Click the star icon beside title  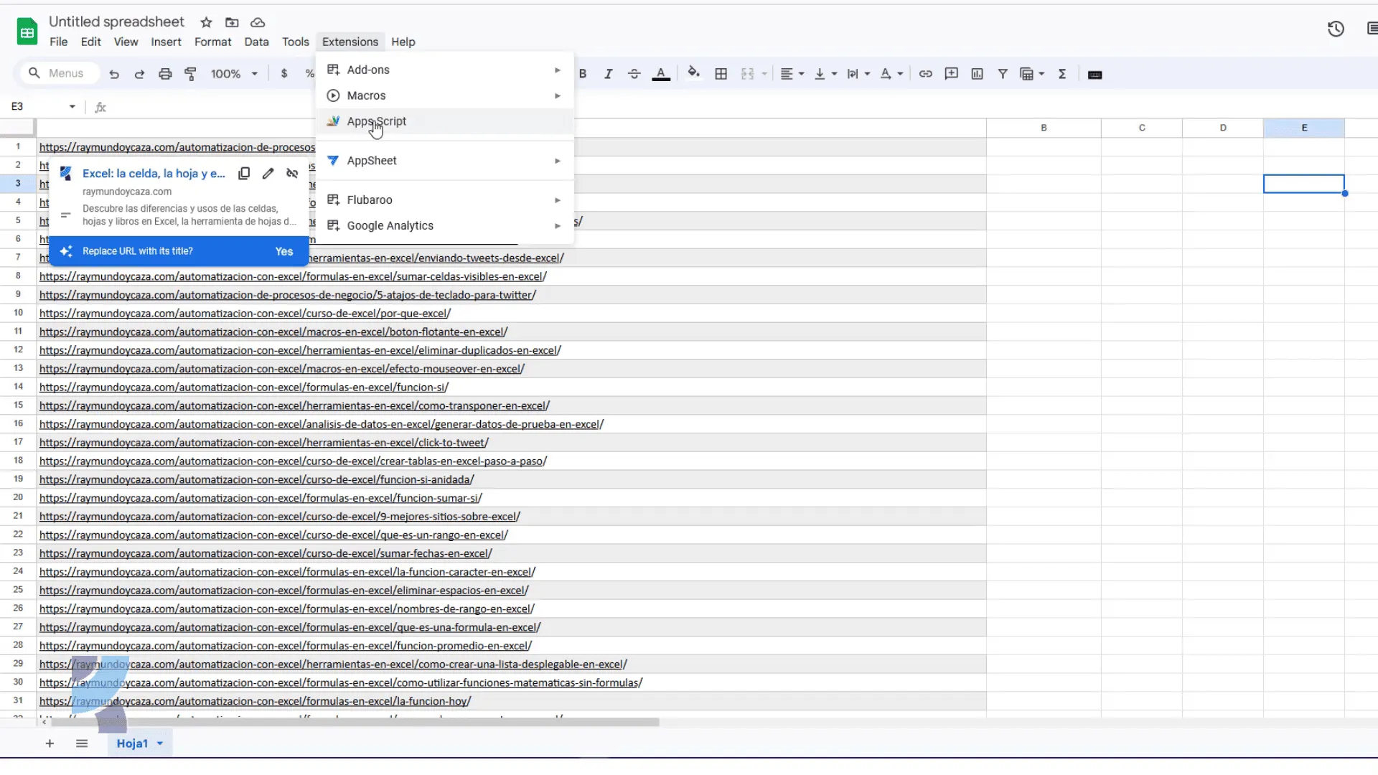[x=206, y=23]
